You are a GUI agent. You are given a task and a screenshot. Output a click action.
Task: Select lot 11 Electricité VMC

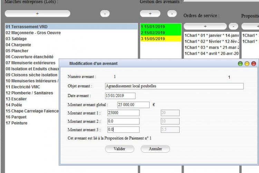click(32, 87)
